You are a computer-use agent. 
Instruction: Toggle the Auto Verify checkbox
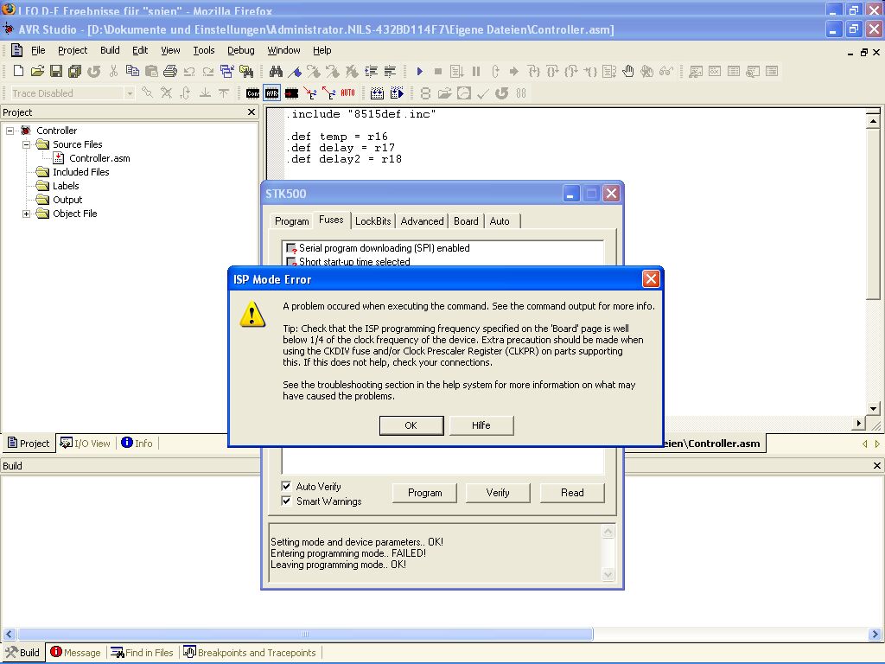pyautogui.click(x=286, y=486)
